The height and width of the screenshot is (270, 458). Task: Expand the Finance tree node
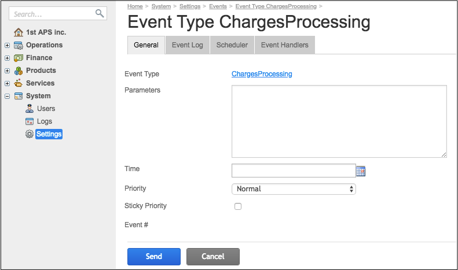coord(7,58)
